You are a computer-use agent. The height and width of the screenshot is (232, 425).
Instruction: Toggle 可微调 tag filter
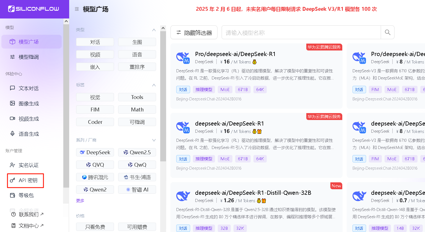click(x=137, y=122)
